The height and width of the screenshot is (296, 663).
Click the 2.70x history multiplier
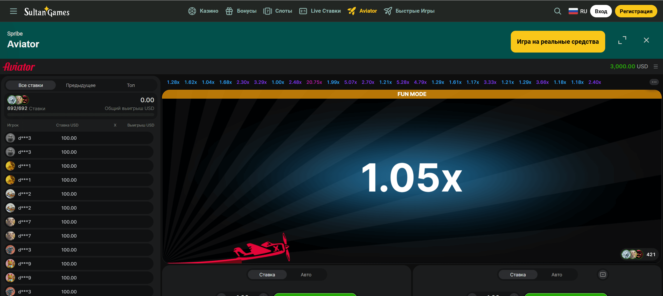368,82
